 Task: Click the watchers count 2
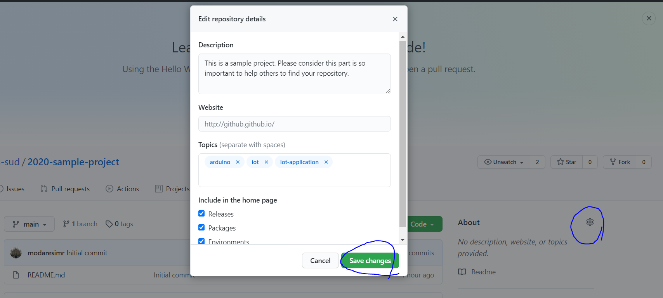point(538,162)
